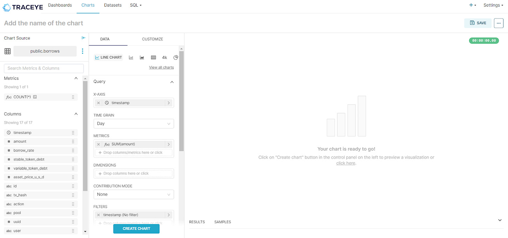508x238 pixels.
Task: Select the variable_token_debt column
Action: [41, 168]
